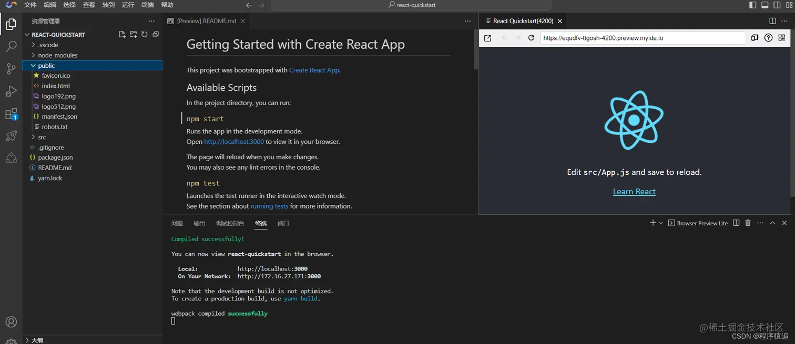This screenshot has width=795, height=344.
Task: Click the rocket deploy icon in activity bar
Action: [x=11, y=136]
